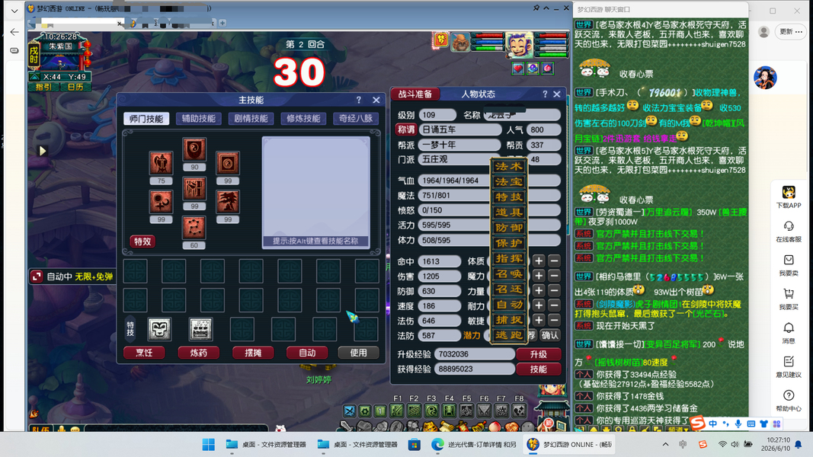This screenshot has width=813, height=457.
Task: Activate the F5 hotkey skill slot
Action: 466,411
